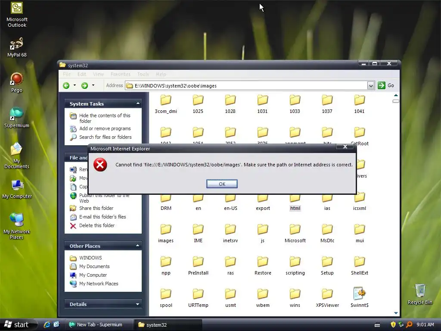
Task: Click the Back arrow button in Explorer
Action: [66, 86]
